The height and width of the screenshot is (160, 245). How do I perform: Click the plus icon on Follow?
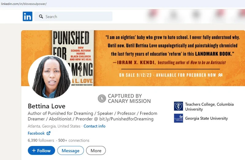[34, 151]
